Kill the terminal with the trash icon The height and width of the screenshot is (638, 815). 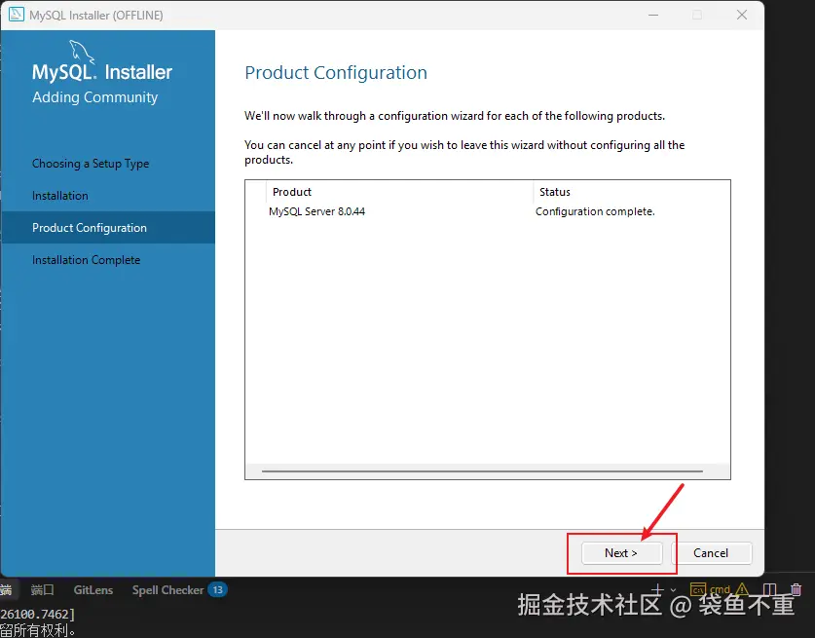click(796, 589)
